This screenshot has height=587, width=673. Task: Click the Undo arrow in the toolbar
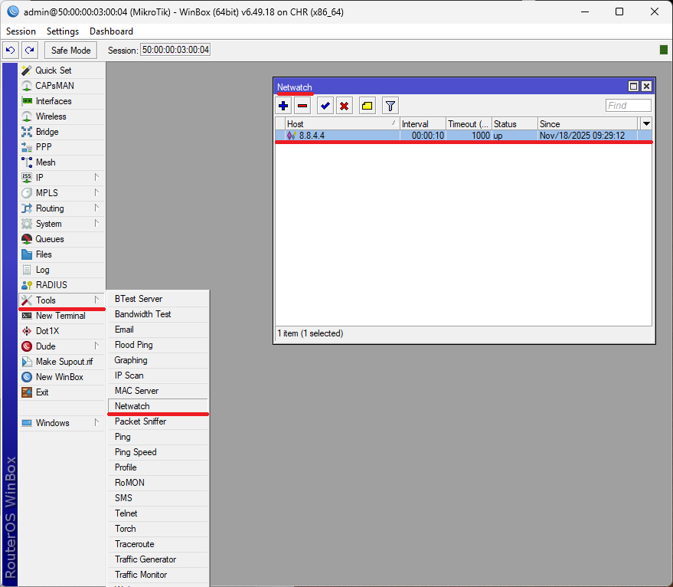tap(11, 50)
